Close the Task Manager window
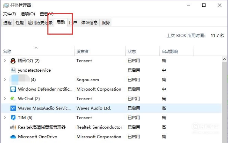 coord(219,5)
